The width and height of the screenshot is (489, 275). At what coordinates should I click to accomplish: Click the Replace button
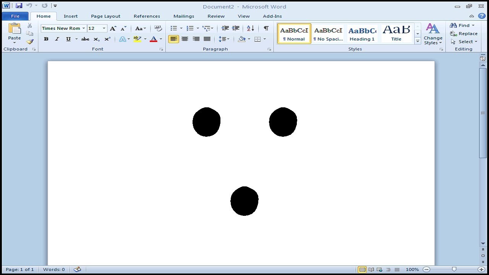point(464,33)
